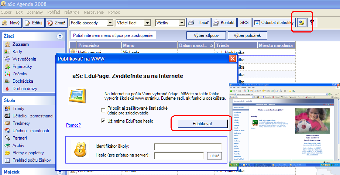Click the Identifikátor školy input field

pyautogui.click(x=188, y=147)
